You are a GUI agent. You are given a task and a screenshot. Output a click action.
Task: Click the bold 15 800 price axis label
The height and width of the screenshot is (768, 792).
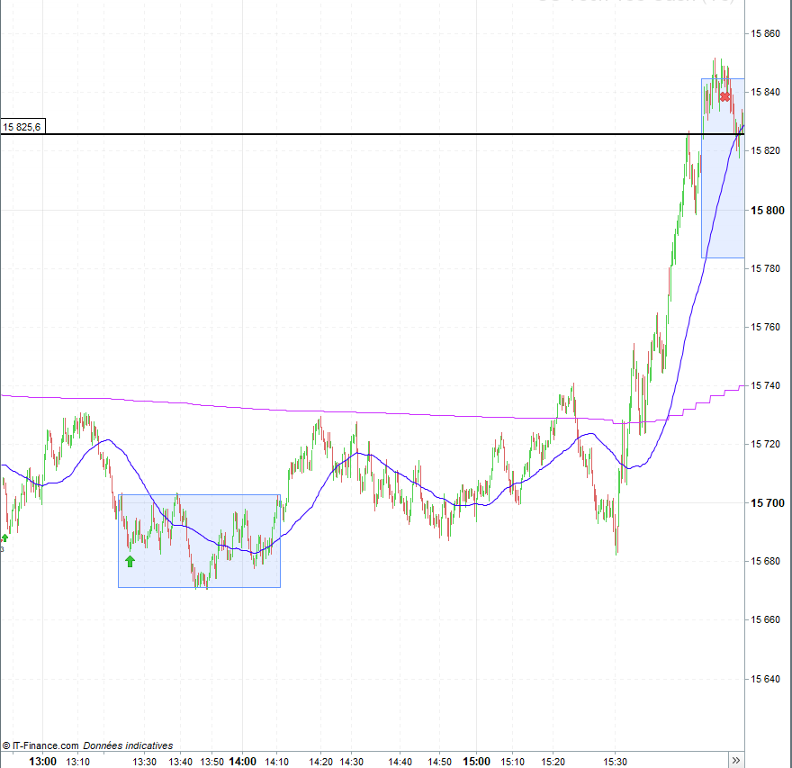click(767, 210)
